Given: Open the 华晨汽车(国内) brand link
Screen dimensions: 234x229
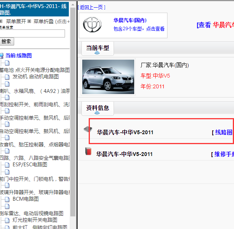Looking at the screenshot, I should pyautogui.click(x=130, y=20).
